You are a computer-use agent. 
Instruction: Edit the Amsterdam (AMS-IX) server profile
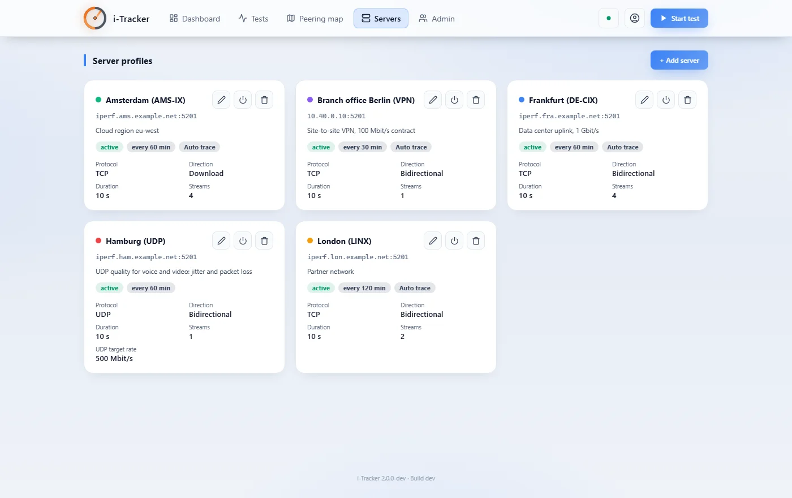coord(221,100)
